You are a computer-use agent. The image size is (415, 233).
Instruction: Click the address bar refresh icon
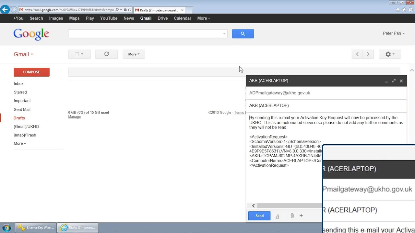point(129,10)
